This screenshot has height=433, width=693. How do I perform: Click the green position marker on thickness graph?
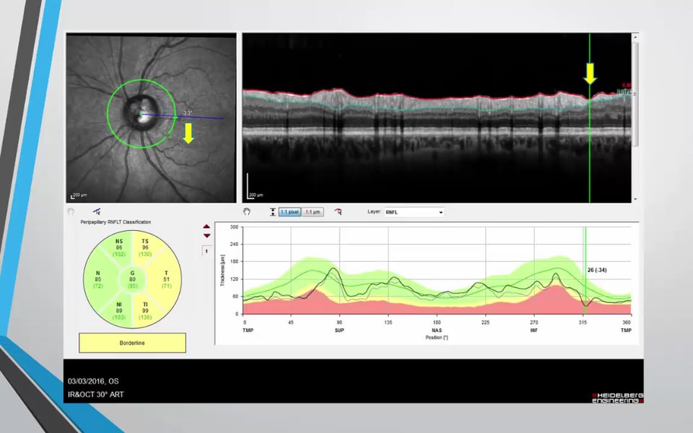tap(585, 271)
